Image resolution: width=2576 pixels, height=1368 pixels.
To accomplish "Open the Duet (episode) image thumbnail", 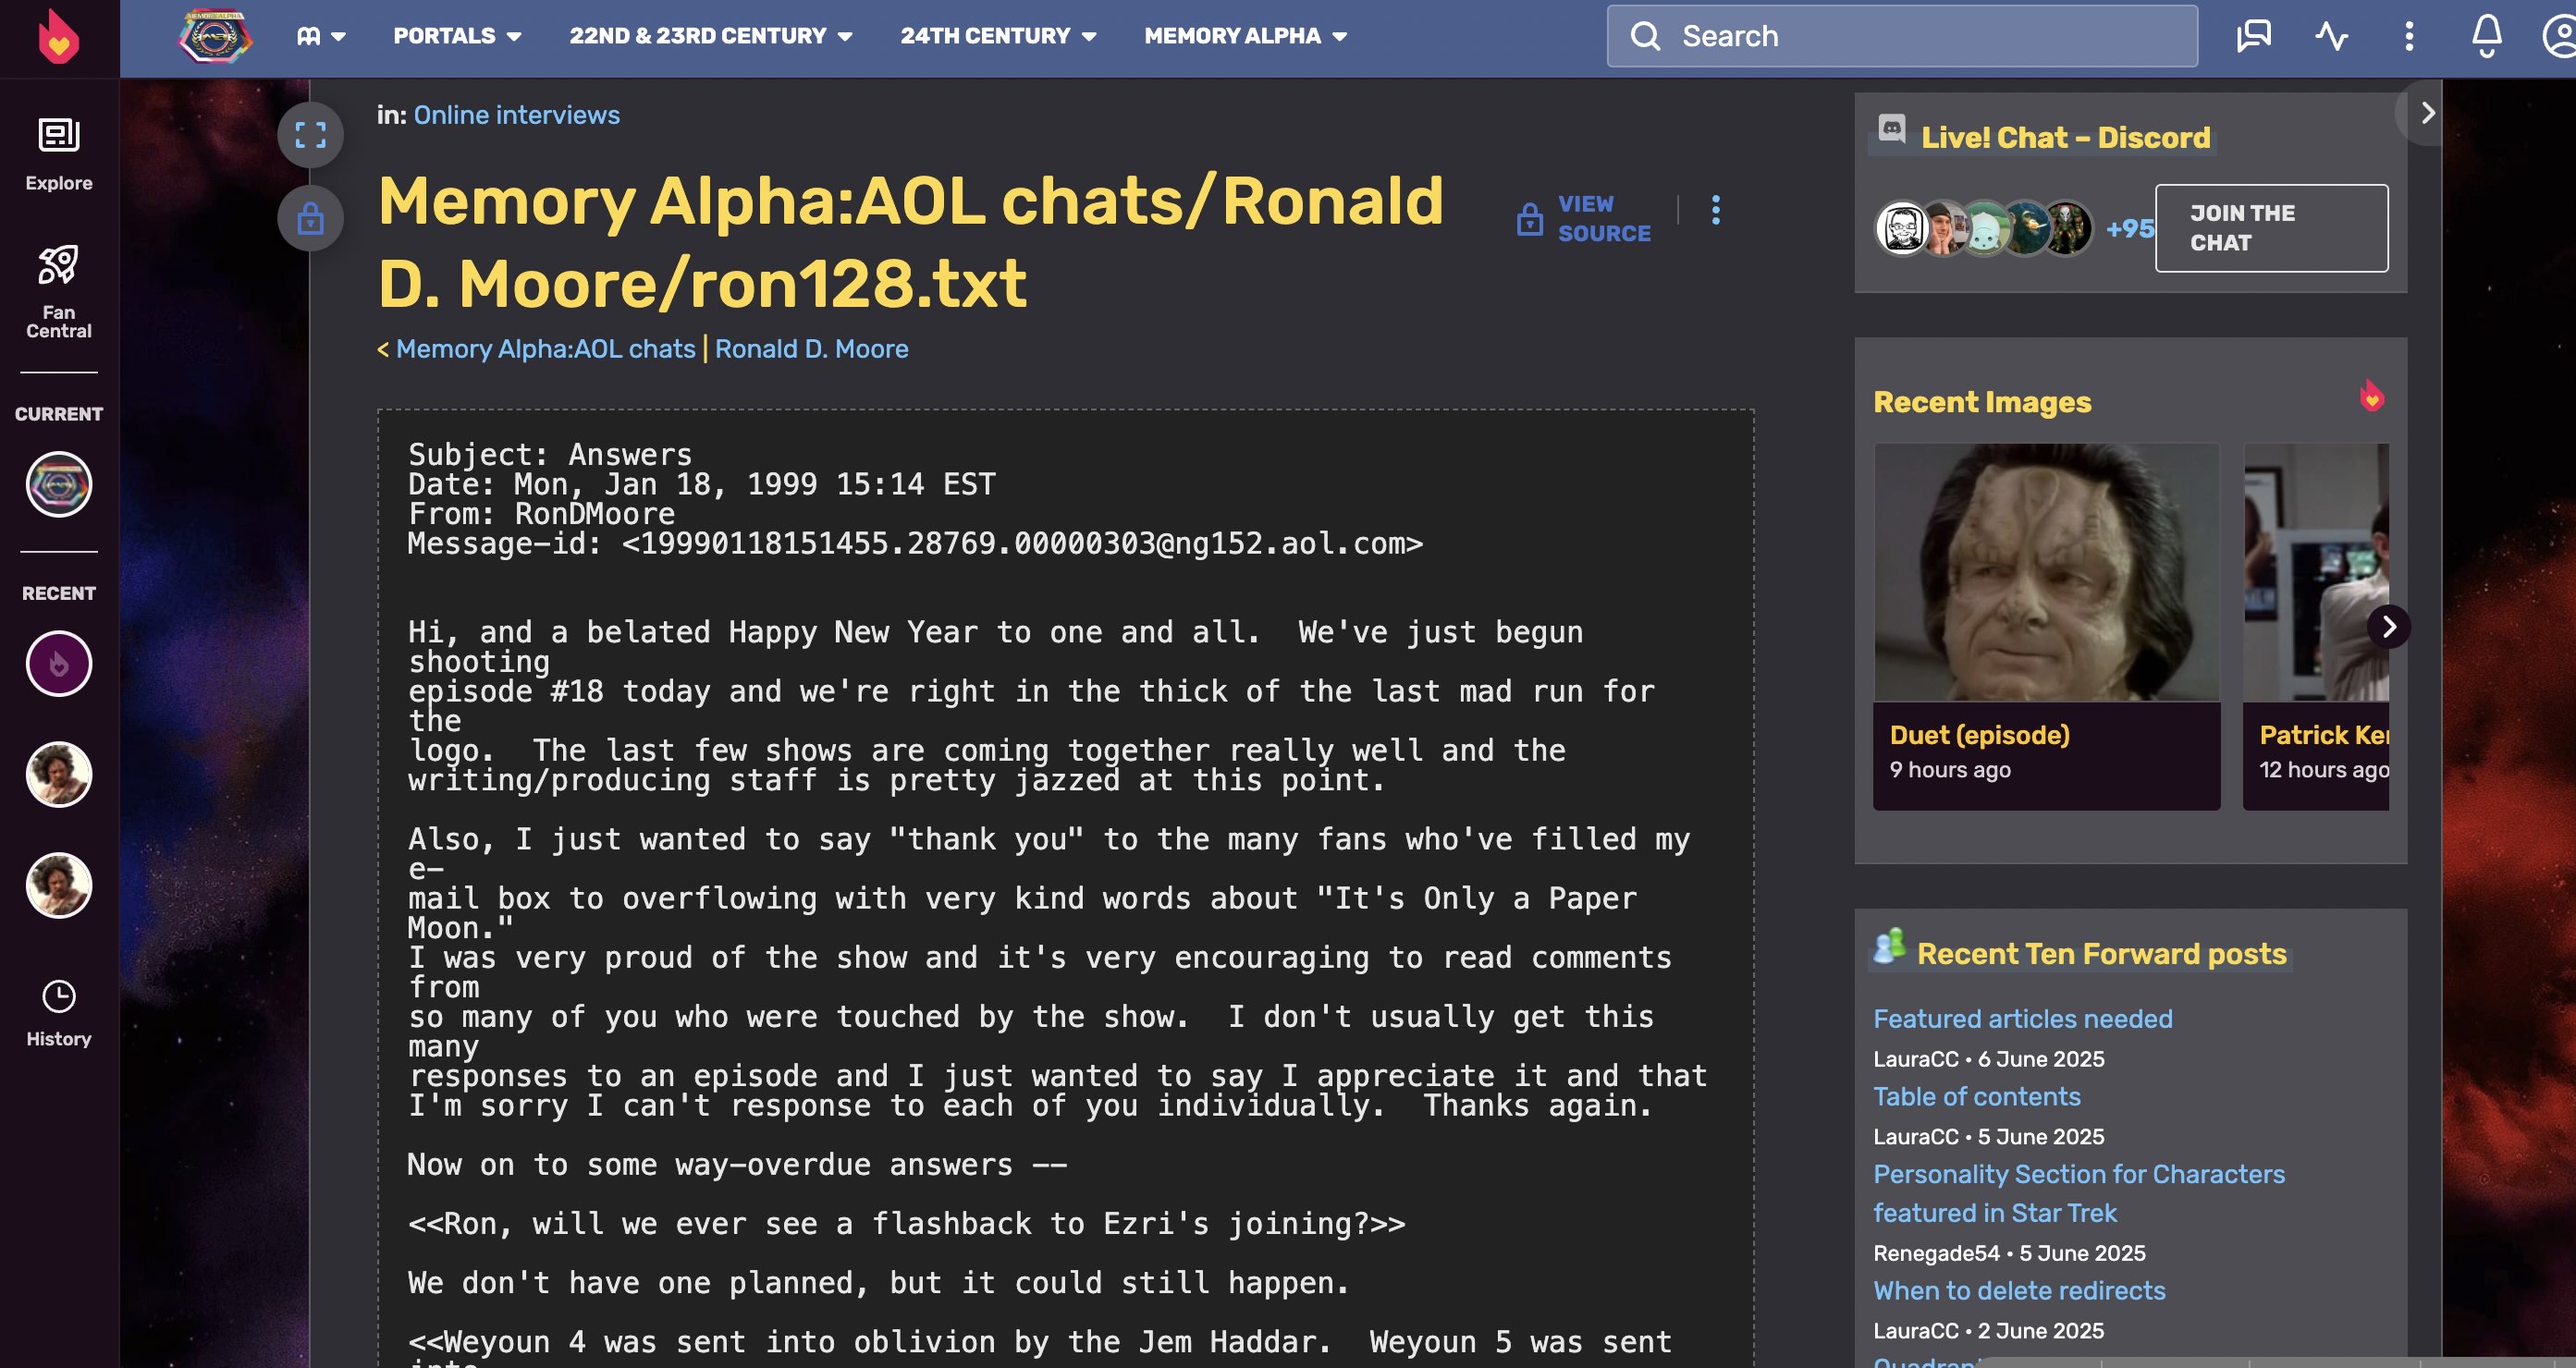I will 2046,572.
